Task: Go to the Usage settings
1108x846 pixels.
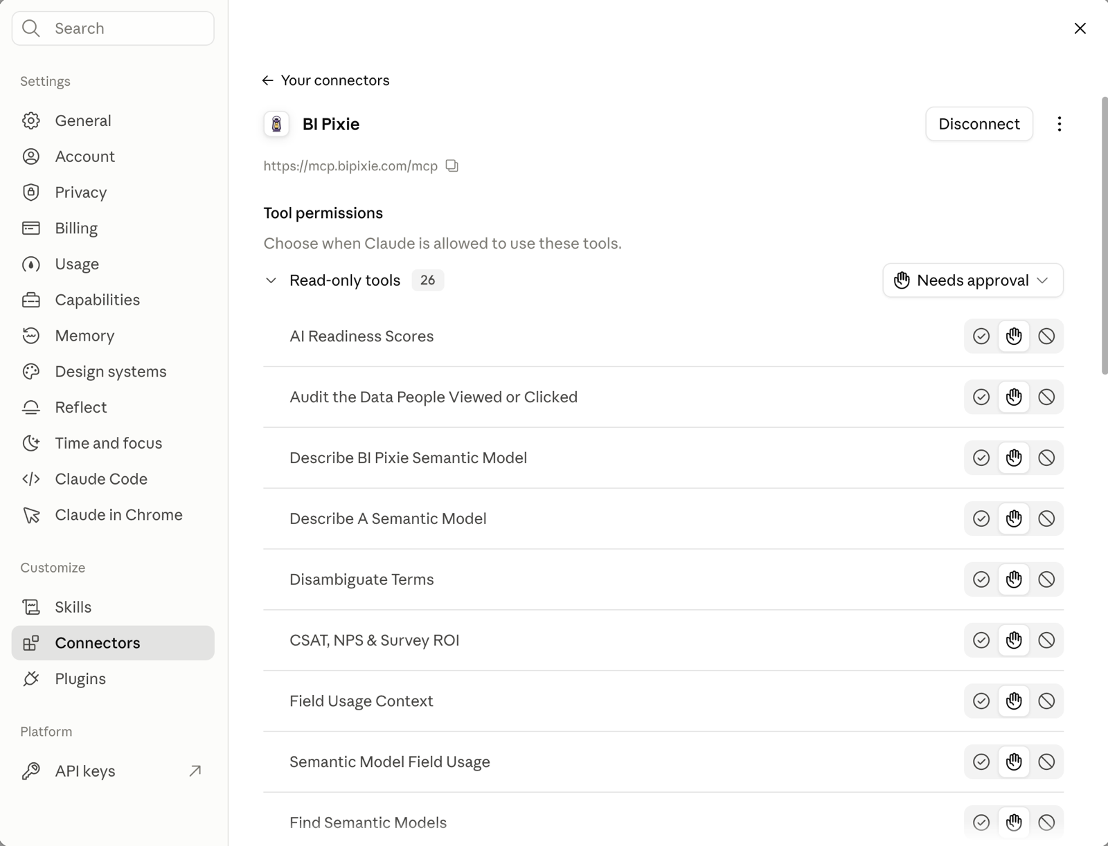Action: click(x=113, y=264)
